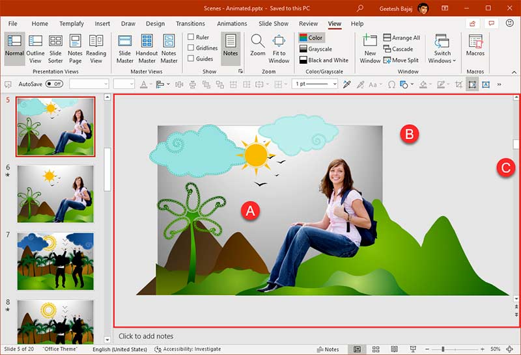Open the font name combo box
Image resolution: width=521 pixels, height=355 pixels.
[x=89, y=84]
